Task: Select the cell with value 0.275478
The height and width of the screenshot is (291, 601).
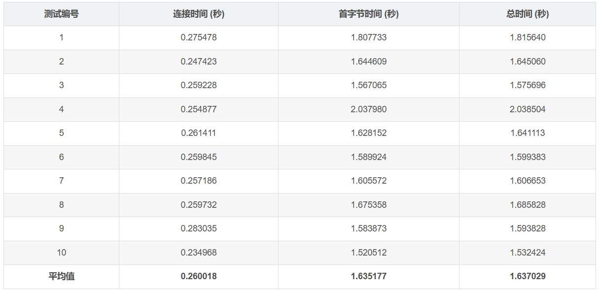Action: [198, 37]
